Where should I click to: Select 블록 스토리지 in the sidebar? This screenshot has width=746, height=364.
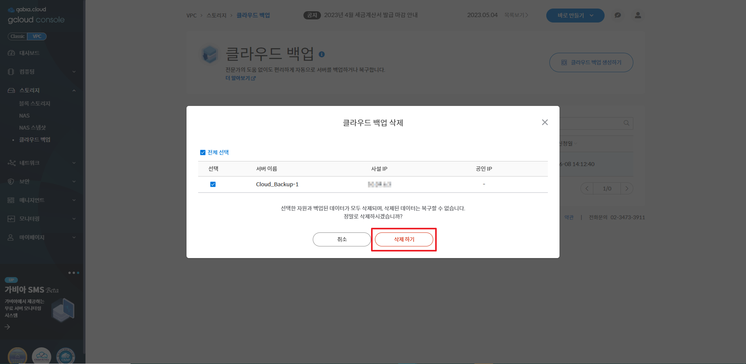tap(35, 104)
